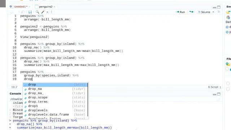Screen dimensions: 231x130
Task: Click the import dataset icon in Environment pane
Action: [x=228, y=17]
